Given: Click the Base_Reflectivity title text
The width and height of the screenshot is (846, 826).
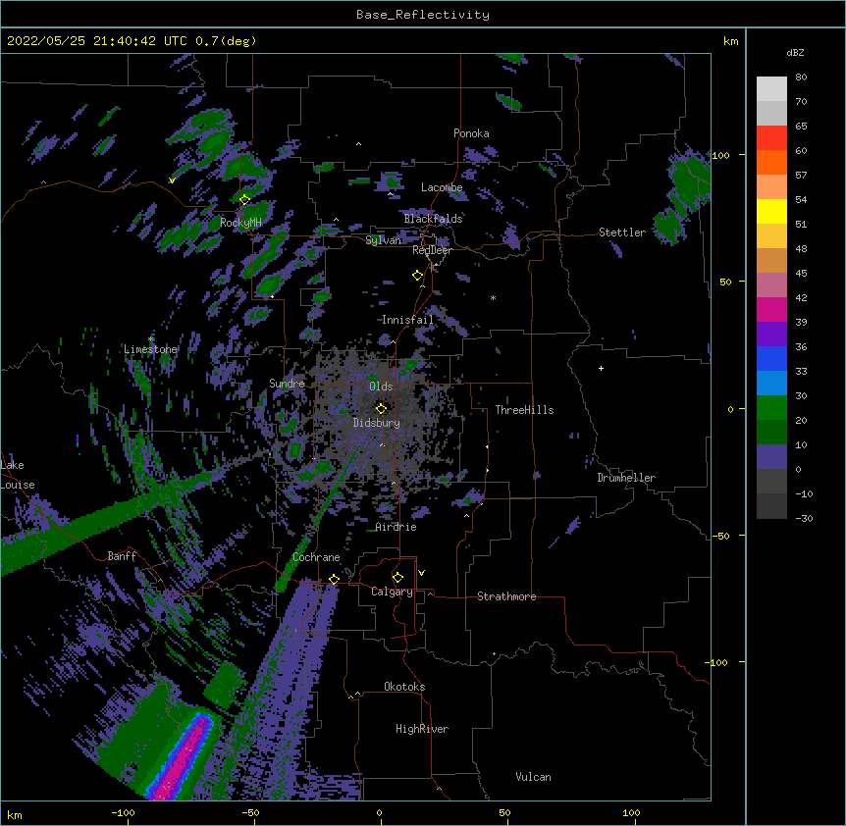Looking at the screenshot, I should tap(423, 15).
